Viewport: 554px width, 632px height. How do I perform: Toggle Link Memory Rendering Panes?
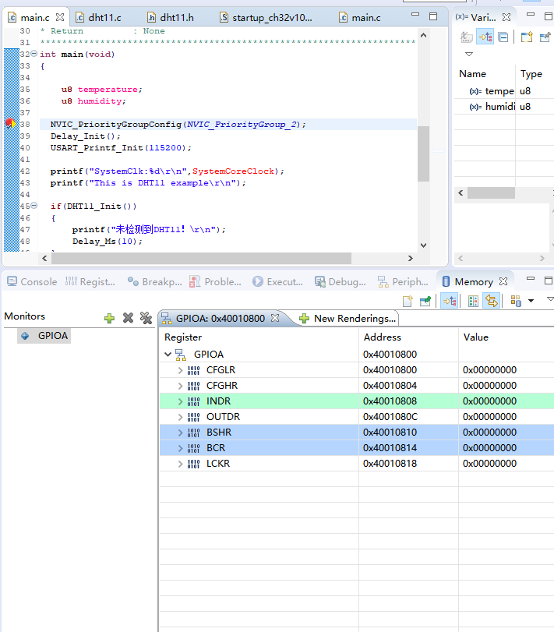click(491, 301)
